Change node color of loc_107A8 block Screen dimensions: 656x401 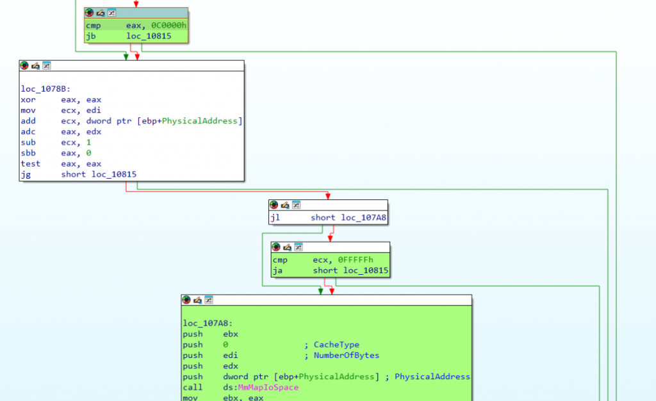point(186,300)
